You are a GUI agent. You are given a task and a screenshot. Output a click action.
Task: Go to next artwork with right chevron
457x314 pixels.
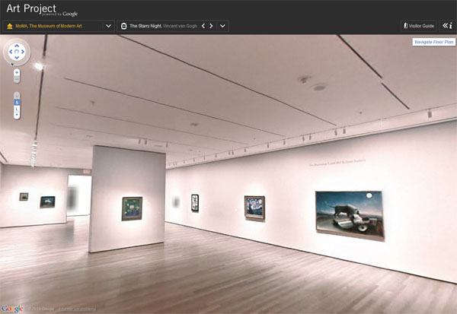[x=211, y=26]
